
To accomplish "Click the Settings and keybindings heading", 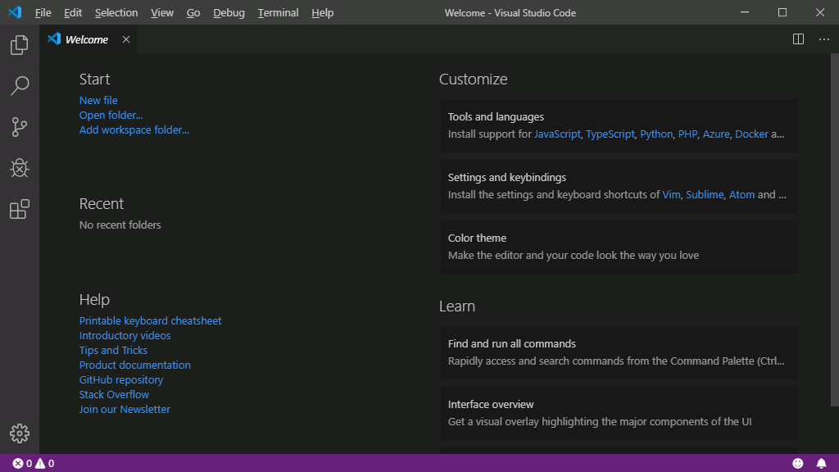I will click(506, 177).
